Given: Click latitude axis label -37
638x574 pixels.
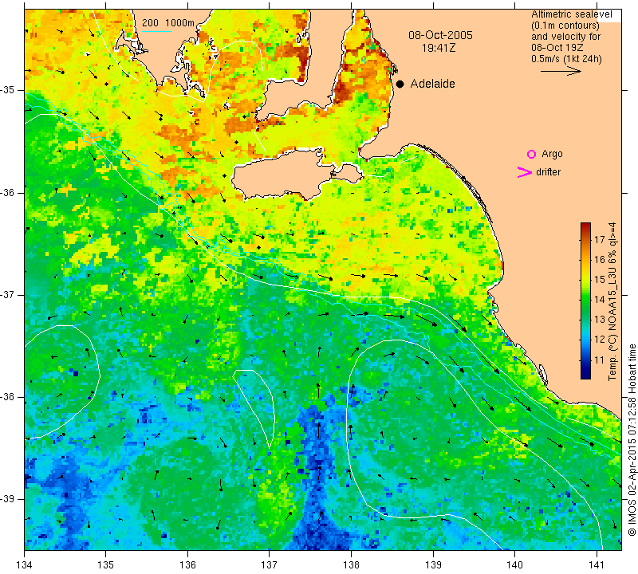Looking at the screenshot, I should click(x=9, y=294).
